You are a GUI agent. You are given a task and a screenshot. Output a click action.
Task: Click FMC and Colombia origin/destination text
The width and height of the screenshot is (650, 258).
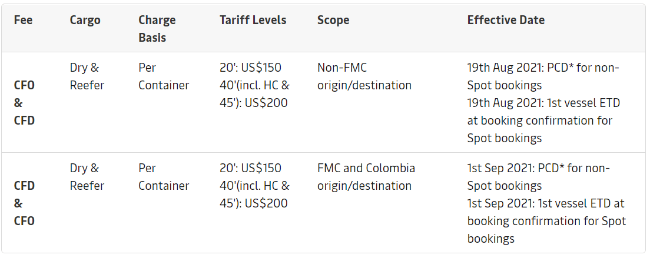366,177
